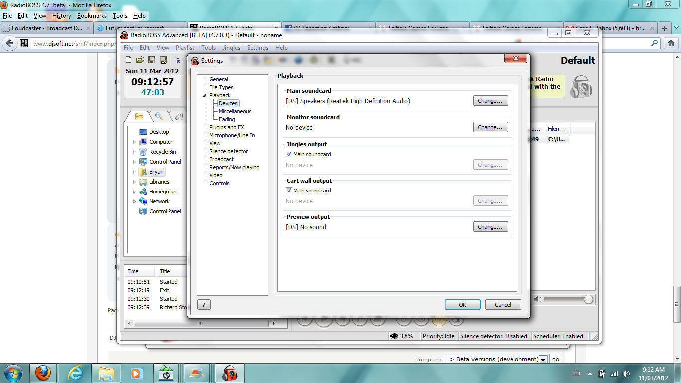Expand the Libraries tree node
Image resolution: width=681 pixels, height=383 pixels.
(134, 182)
